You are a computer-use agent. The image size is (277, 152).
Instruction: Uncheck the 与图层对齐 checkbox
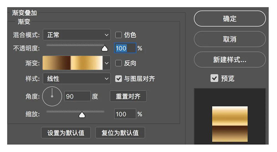coord(118,79)
